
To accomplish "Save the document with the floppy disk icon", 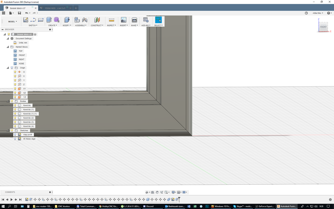I will tap(19, 13).
